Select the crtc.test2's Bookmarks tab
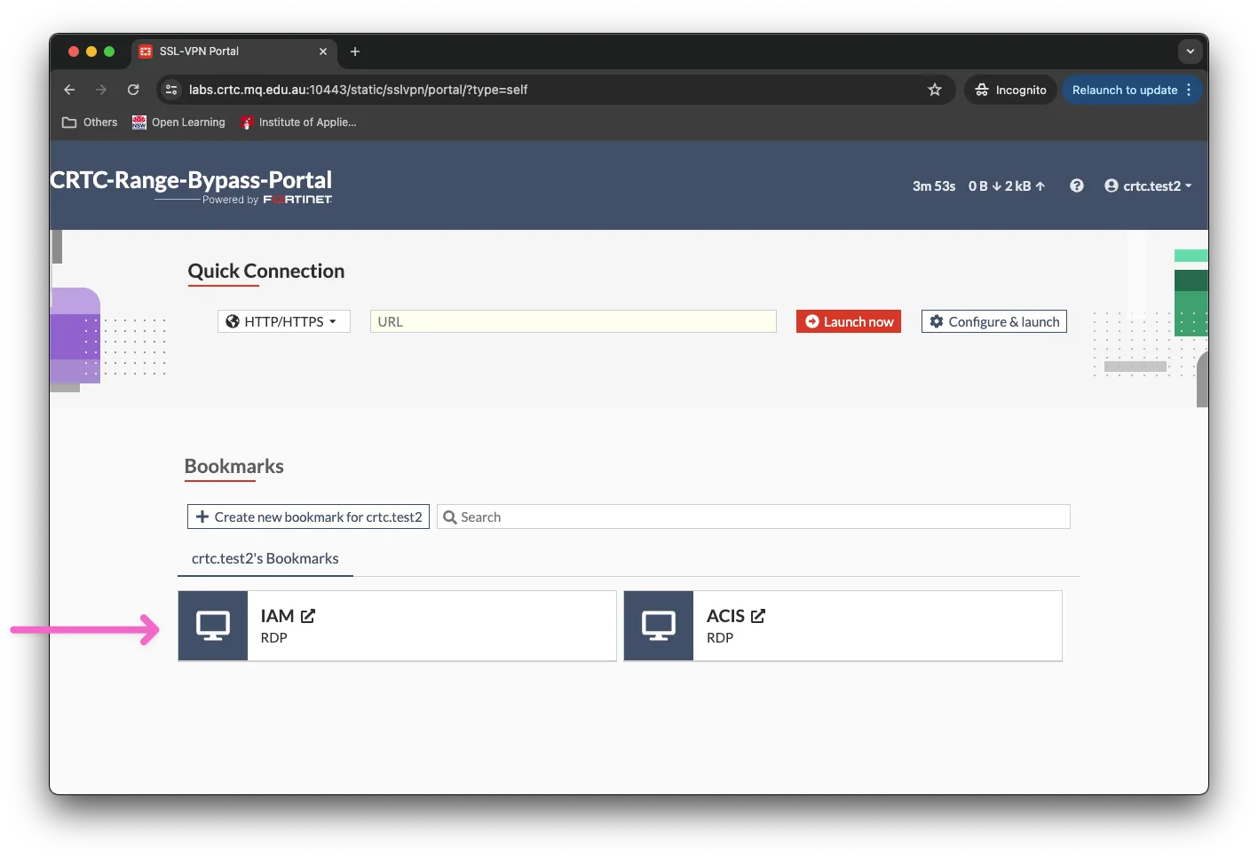The width and height of the screenshot is (1258, 860). coord(265,558)
